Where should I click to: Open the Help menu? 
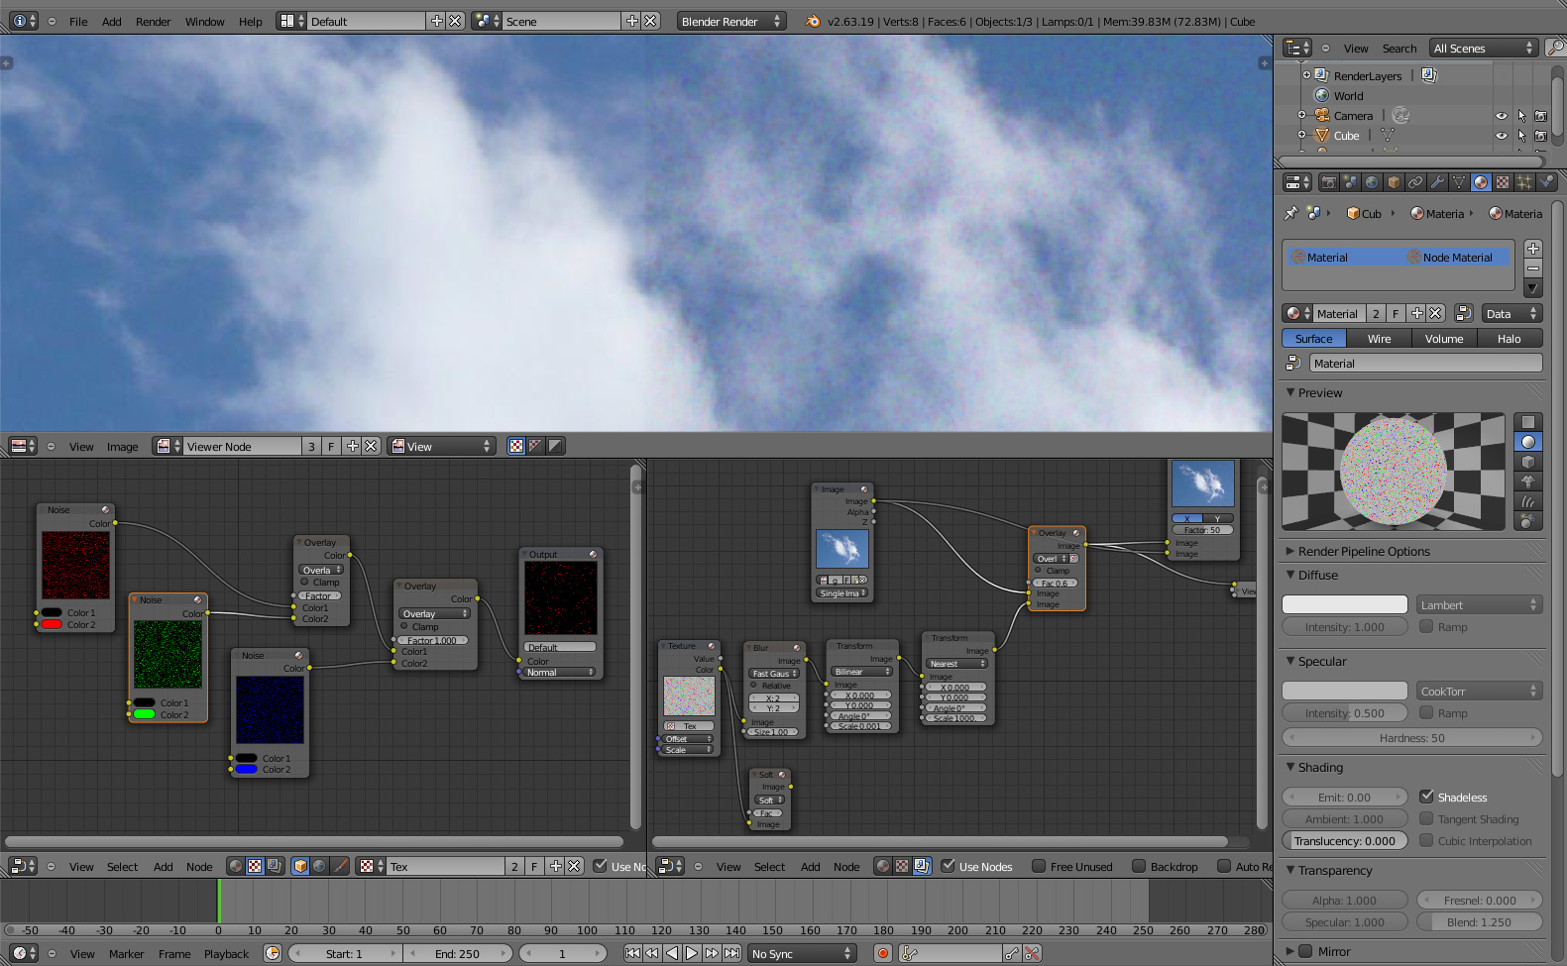coord(251,22)
